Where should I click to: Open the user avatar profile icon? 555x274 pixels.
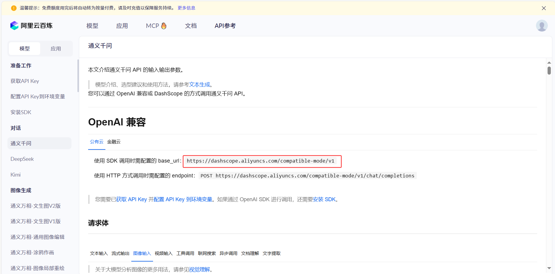(542, 26)
